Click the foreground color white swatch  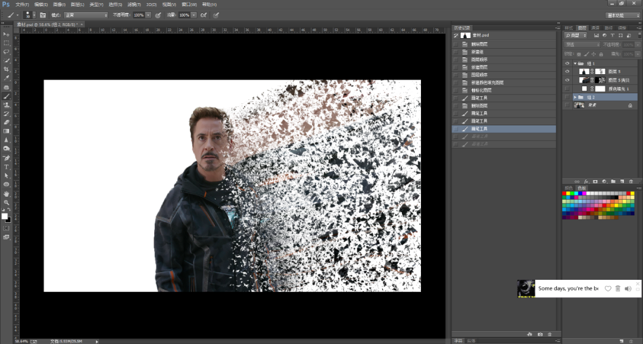pos(5,216)
